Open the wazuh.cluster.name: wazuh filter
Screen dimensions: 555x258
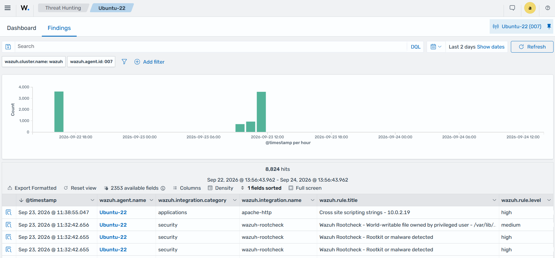tap(34, 62)
